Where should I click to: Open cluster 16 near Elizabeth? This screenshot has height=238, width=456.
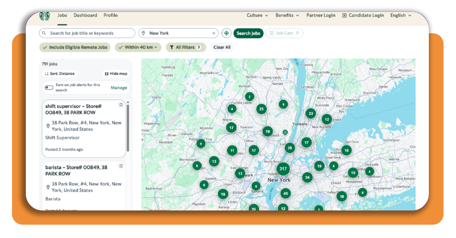click(x=223, y=194)
